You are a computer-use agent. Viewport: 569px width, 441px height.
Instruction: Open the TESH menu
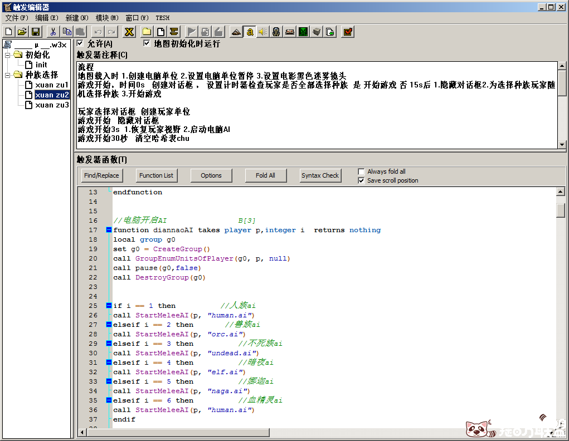tap(162, 18)
